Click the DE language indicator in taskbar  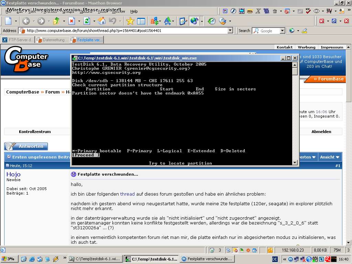(275, 259)
